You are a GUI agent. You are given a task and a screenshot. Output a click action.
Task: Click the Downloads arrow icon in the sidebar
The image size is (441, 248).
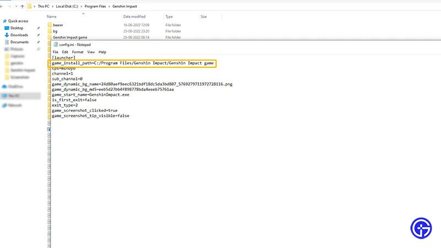pyautogui.click(x=7, y=35)
